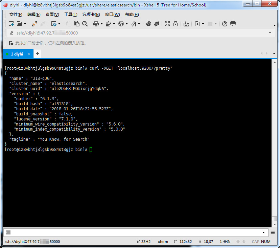Click into the compose bar input field
This screenshot has height=248, width=280.
pos(135,232)
